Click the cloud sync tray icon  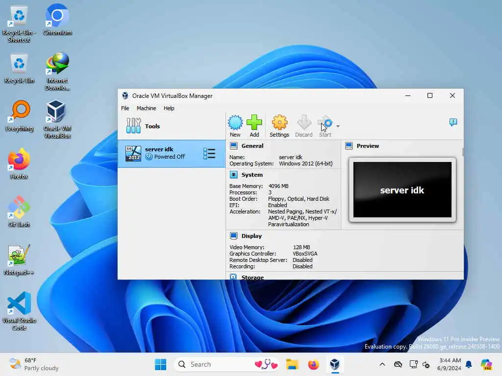(x=398, y=364)
